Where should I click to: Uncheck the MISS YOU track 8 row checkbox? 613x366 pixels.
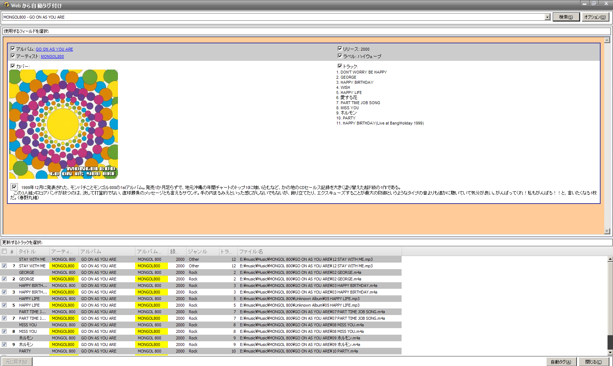(4, 331)
